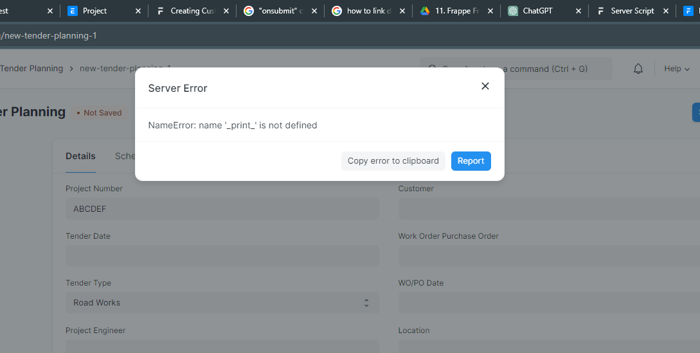This screenshot has height=353, width=700.
Task: Click Copy error to clipboard
Action: (x=393, y=161)
